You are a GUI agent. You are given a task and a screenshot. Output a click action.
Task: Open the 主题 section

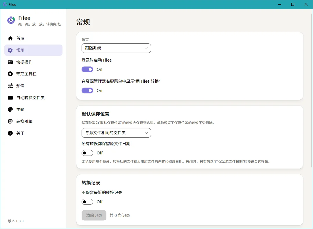click(33, 109)
